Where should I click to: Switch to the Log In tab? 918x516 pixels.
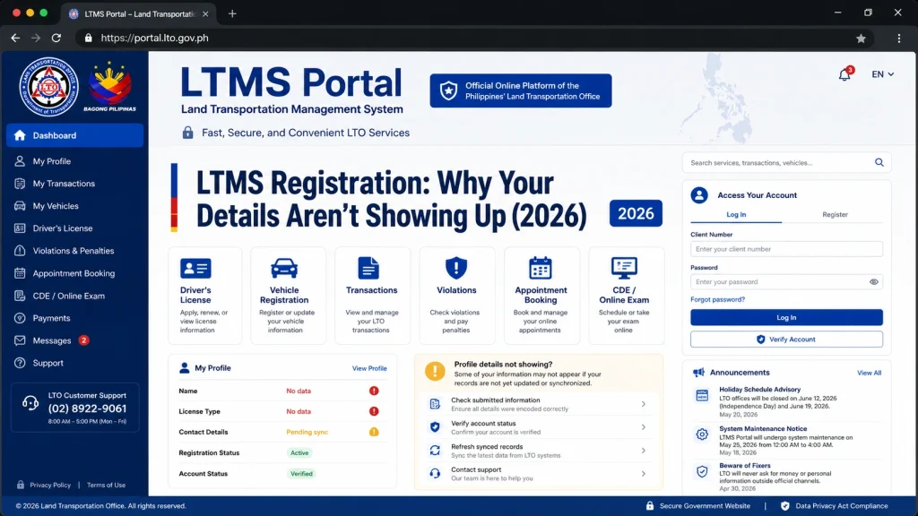pos(736,215)
